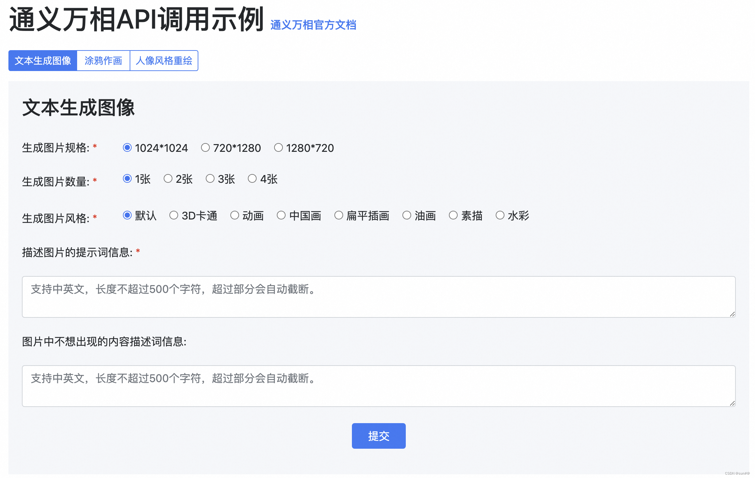Open the 人像风格重绘 tab
The height and width of the screenshot is (478, 755).
[164, 61]
